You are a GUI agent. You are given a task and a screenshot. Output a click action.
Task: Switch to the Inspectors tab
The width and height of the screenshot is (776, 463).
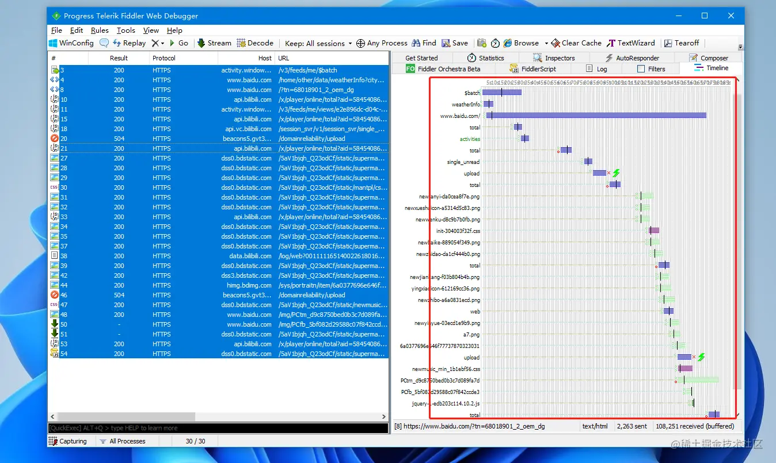coord(554,58)
